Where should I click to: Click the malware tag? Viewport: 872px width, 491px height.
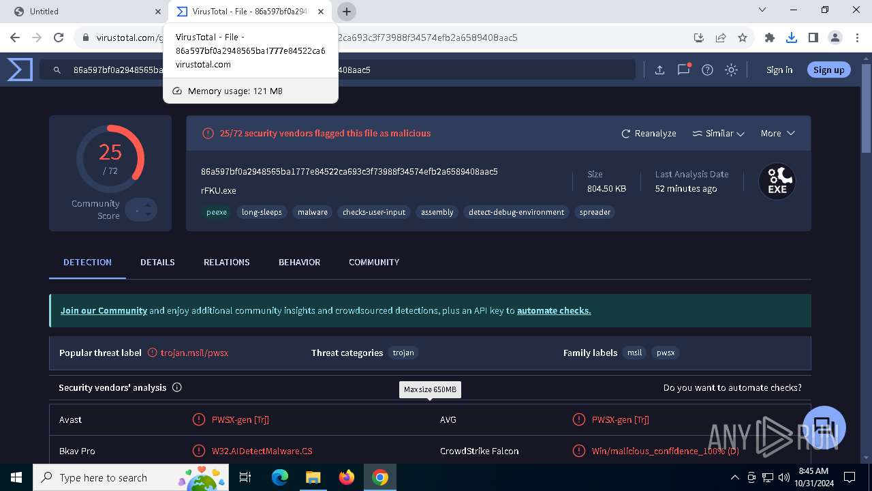point(313,212)
